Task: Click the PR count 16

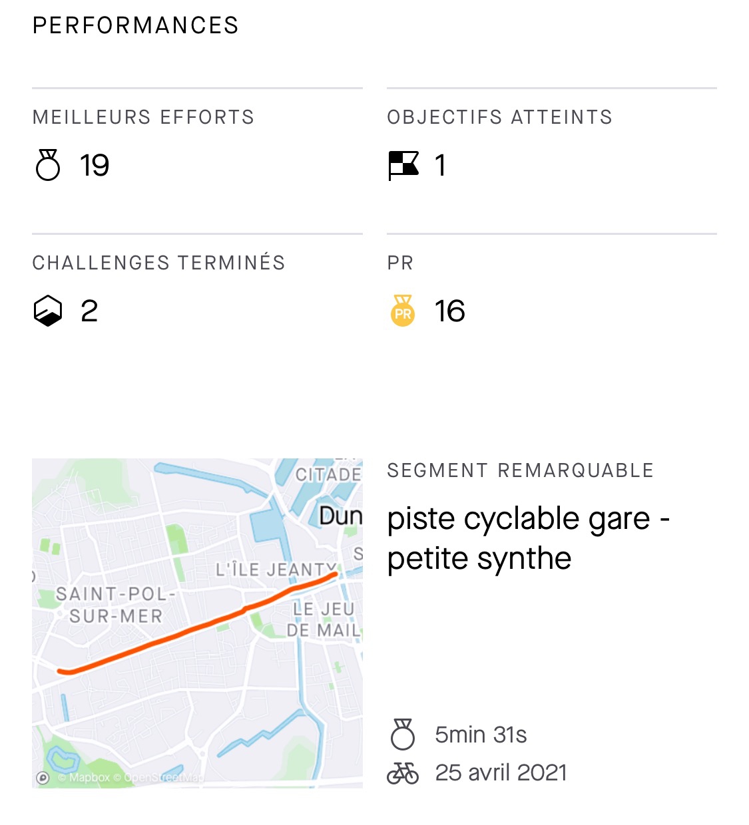Action: pyautogui.click(x=450, y=311)
